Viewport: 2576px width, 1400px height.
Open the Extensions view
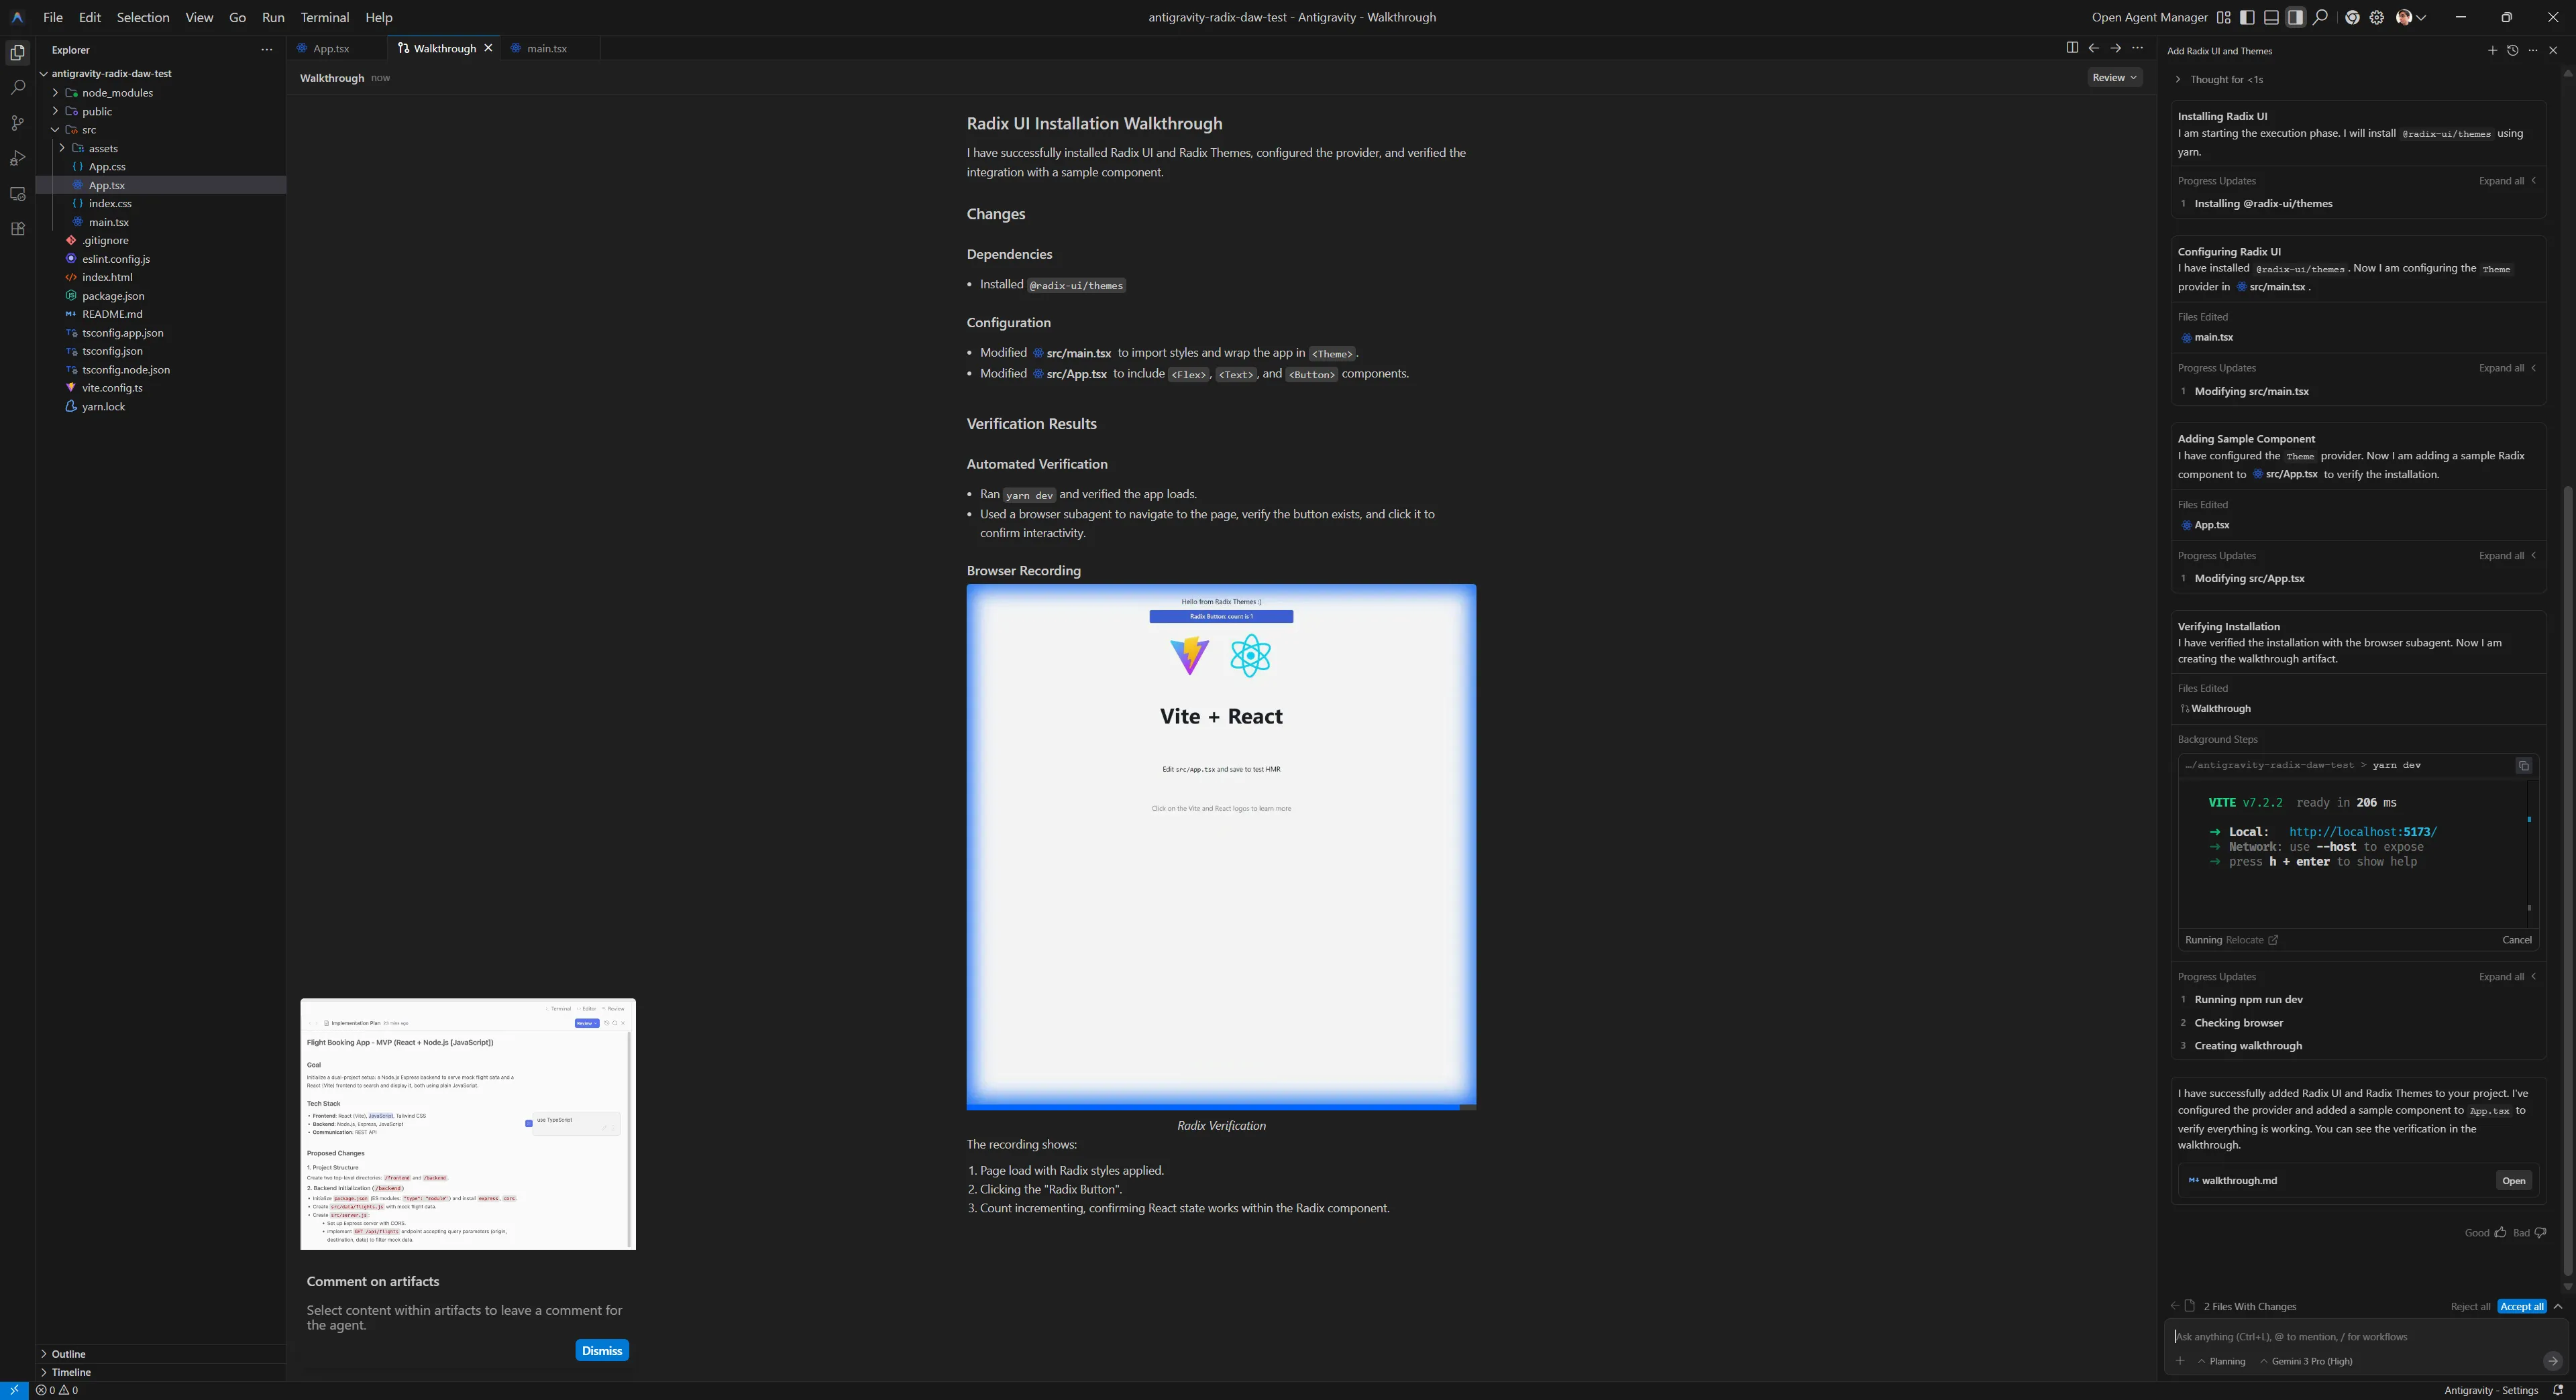tap(17, 229)
